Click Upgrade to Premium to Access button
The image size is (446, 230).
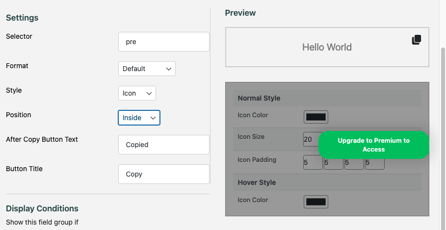pyautogui.click(x=373, y=145)
